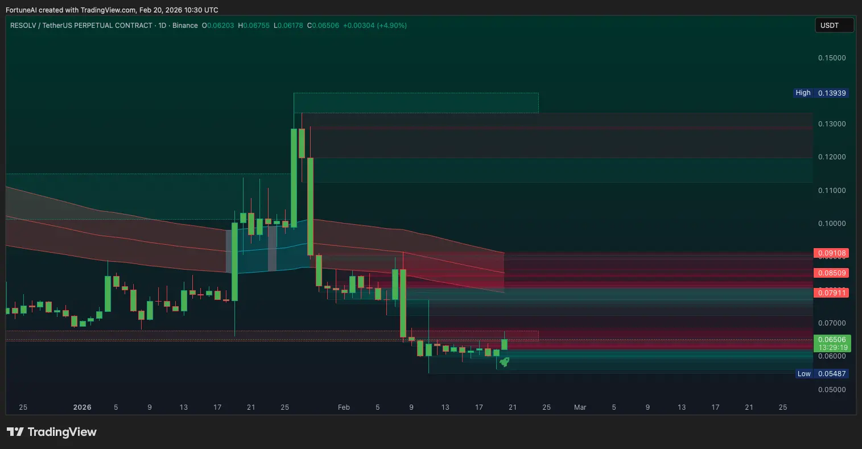Click the High label tag
Viewport: 862px width, 449px height.
(x=803, y=93)
